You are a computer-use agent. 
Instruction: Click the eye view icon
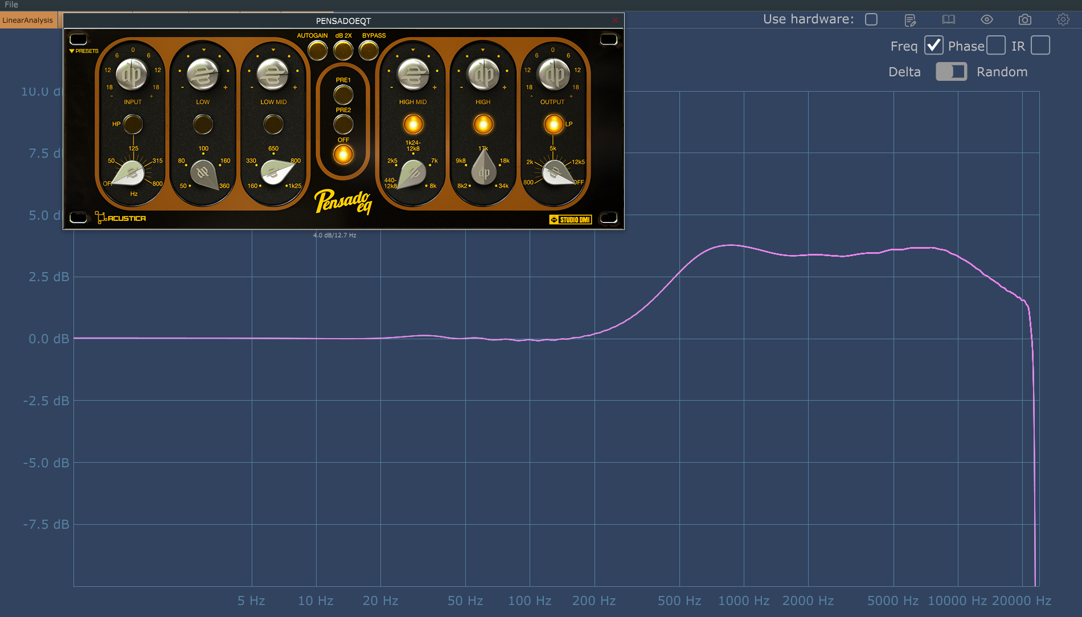[x=987, y=19]
